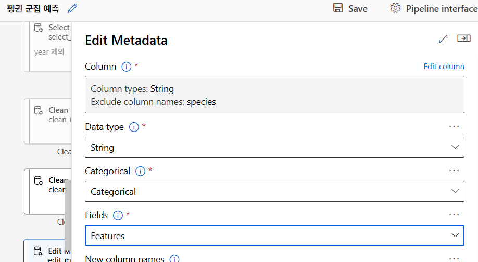Screen dimensions: 478x262
Task: Collapse the Edit Metadata side panel
Action: [x=463, y=39]
